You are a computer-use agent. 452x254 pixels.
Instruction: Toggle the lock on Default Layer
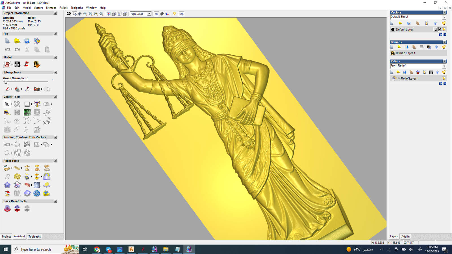pyautogui.click(x=436, y=30)
